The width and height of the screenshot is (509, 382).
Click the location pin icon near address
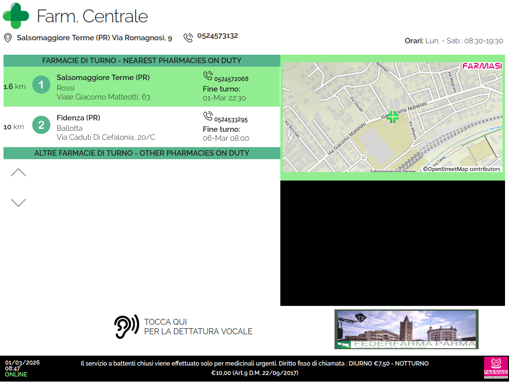(x=8, y=38)
